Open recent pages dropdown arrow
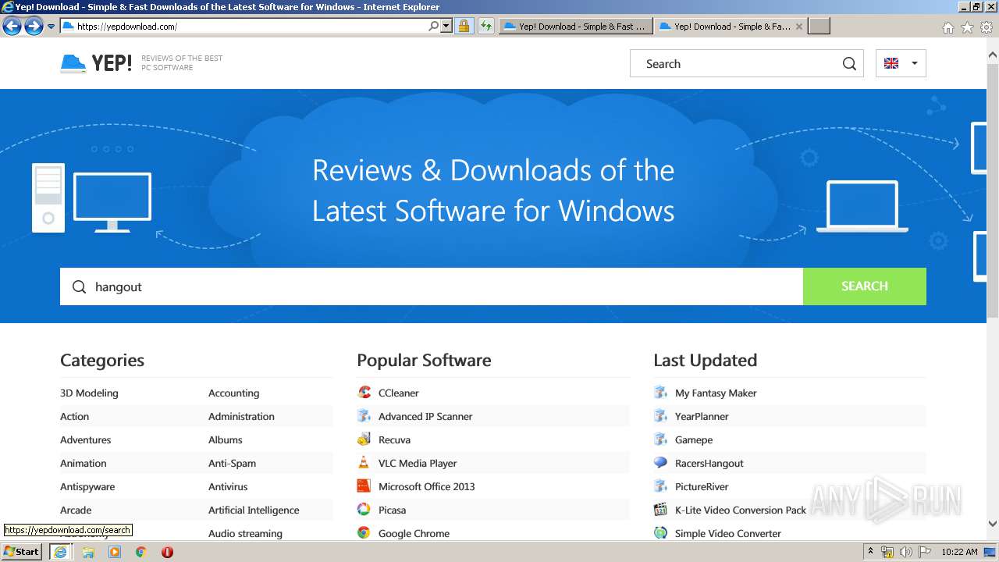Screen dimensions: 999x562 coord(52,27)
